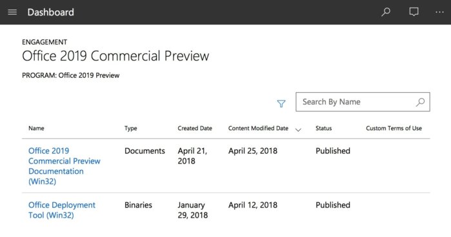
Task: Sort by the Name column header
Action: 36,128
